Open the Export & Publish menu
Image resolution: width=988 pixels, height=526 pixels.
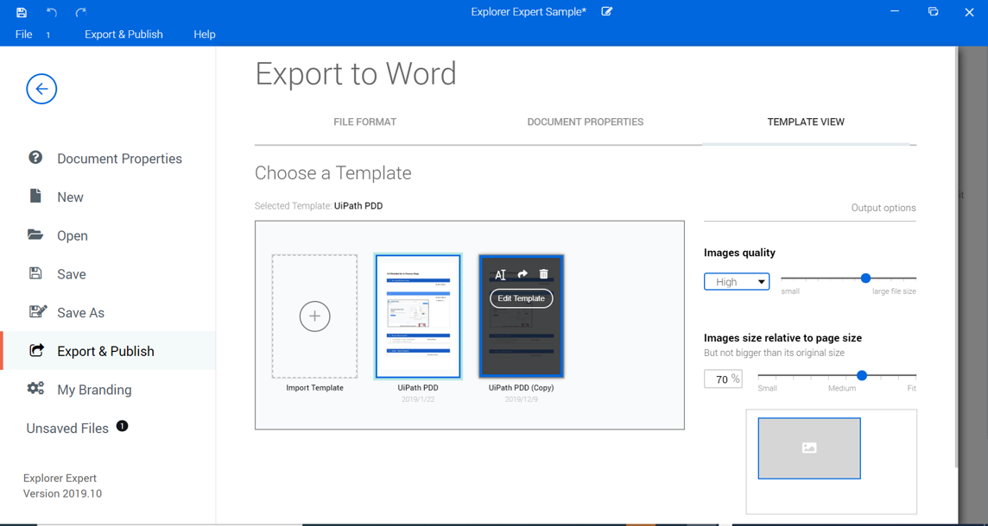coord(124,34)
